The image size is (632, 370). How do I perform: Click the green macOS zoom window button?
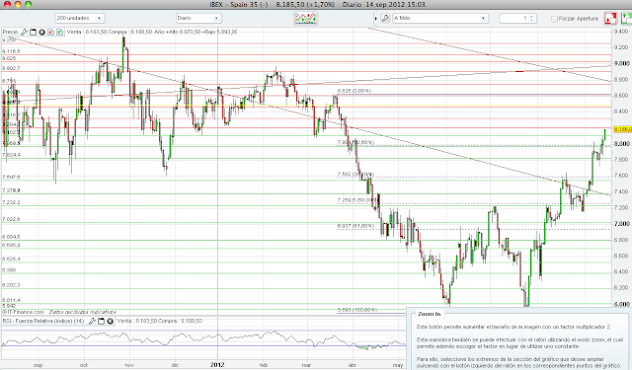click(28, 4)
